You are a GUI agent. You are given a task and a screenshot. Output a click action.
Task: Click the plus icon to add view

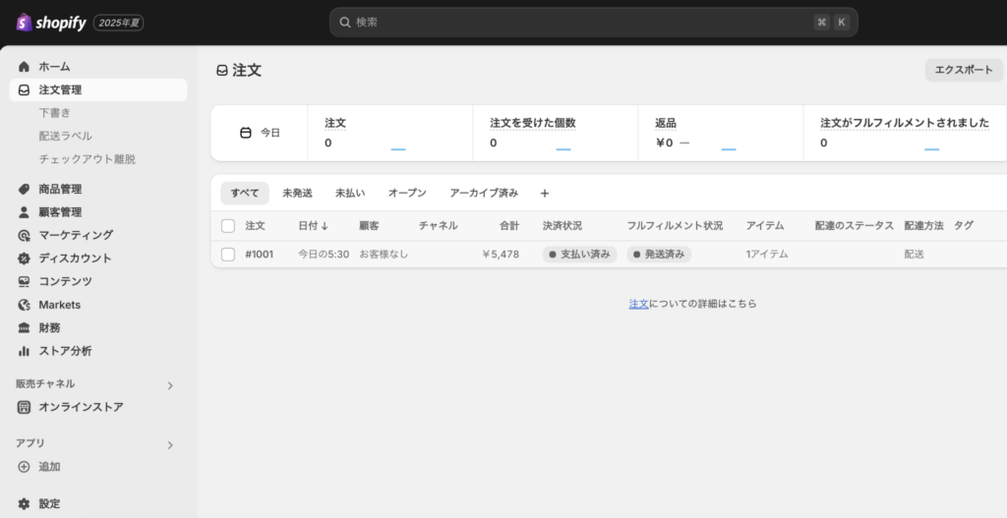point(545,194)
